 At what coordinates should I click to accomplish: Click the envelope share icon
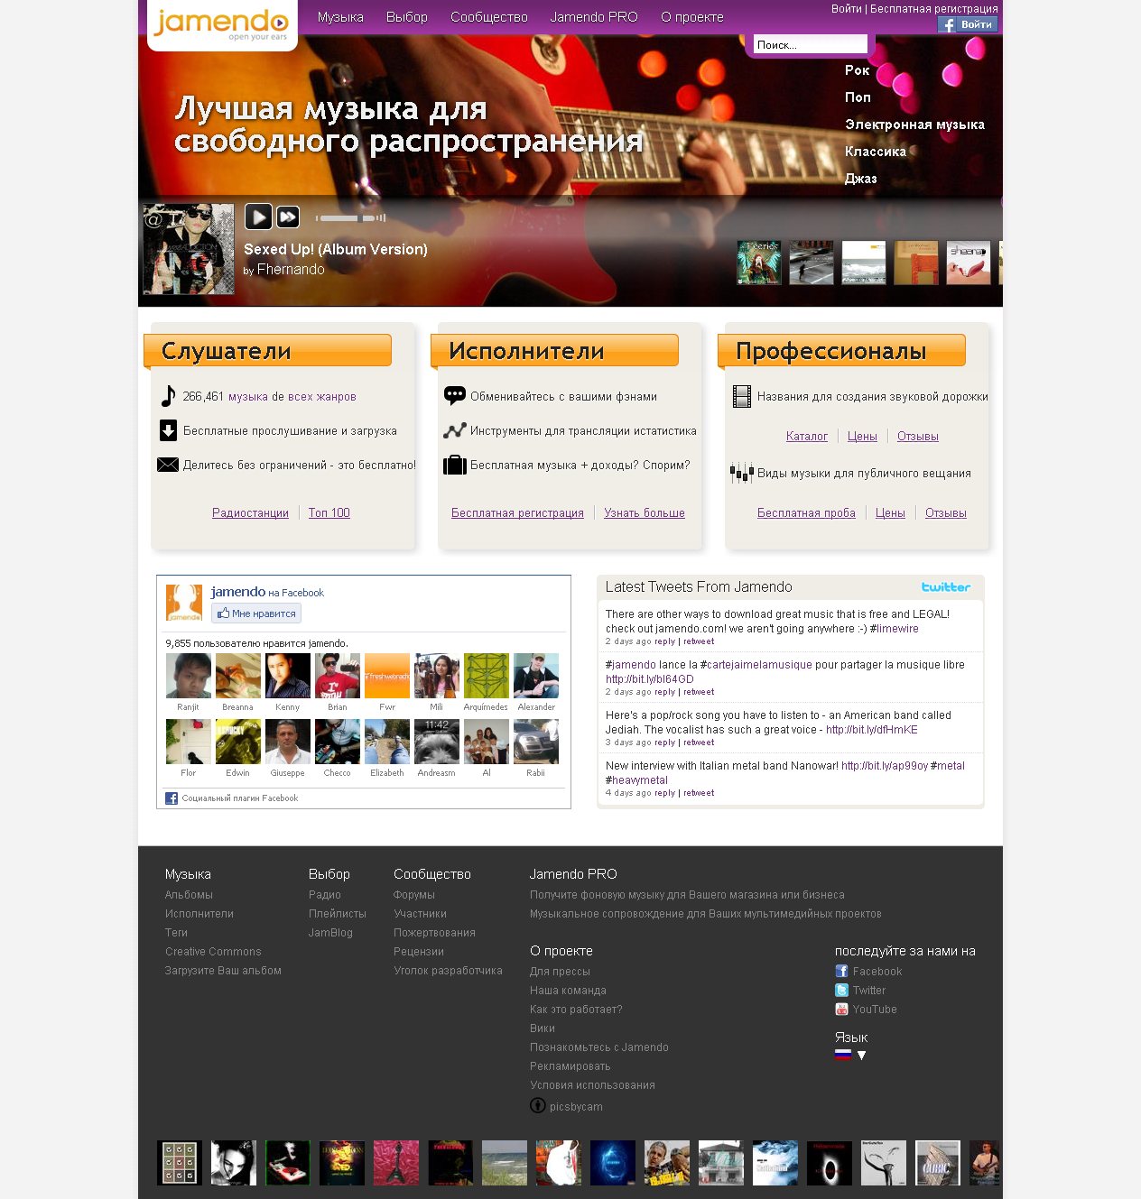coord(168,465)
